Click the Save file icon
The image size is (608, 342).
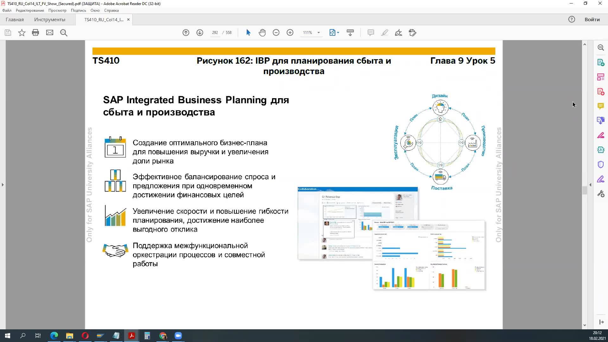8,33
